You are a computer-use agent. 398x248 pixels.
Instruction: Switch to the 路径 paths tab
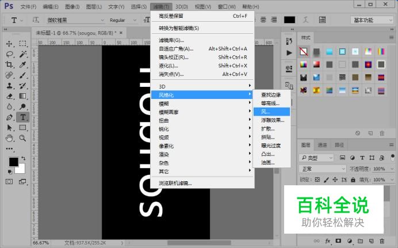pyautogui.click(x=339, y=145)
